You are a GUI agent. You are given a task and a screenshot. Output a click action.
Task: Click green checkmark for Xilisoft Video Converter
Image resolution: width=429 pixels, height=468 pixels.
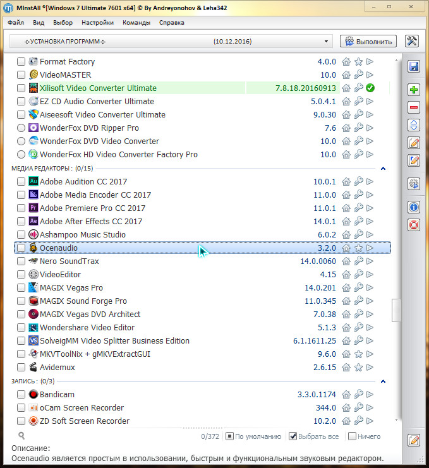coord(370,88)
